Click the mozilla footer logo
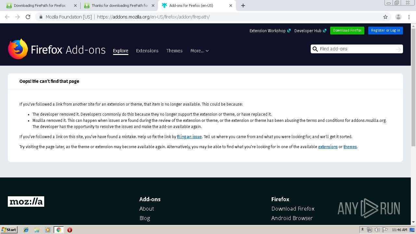 point(26,201)
